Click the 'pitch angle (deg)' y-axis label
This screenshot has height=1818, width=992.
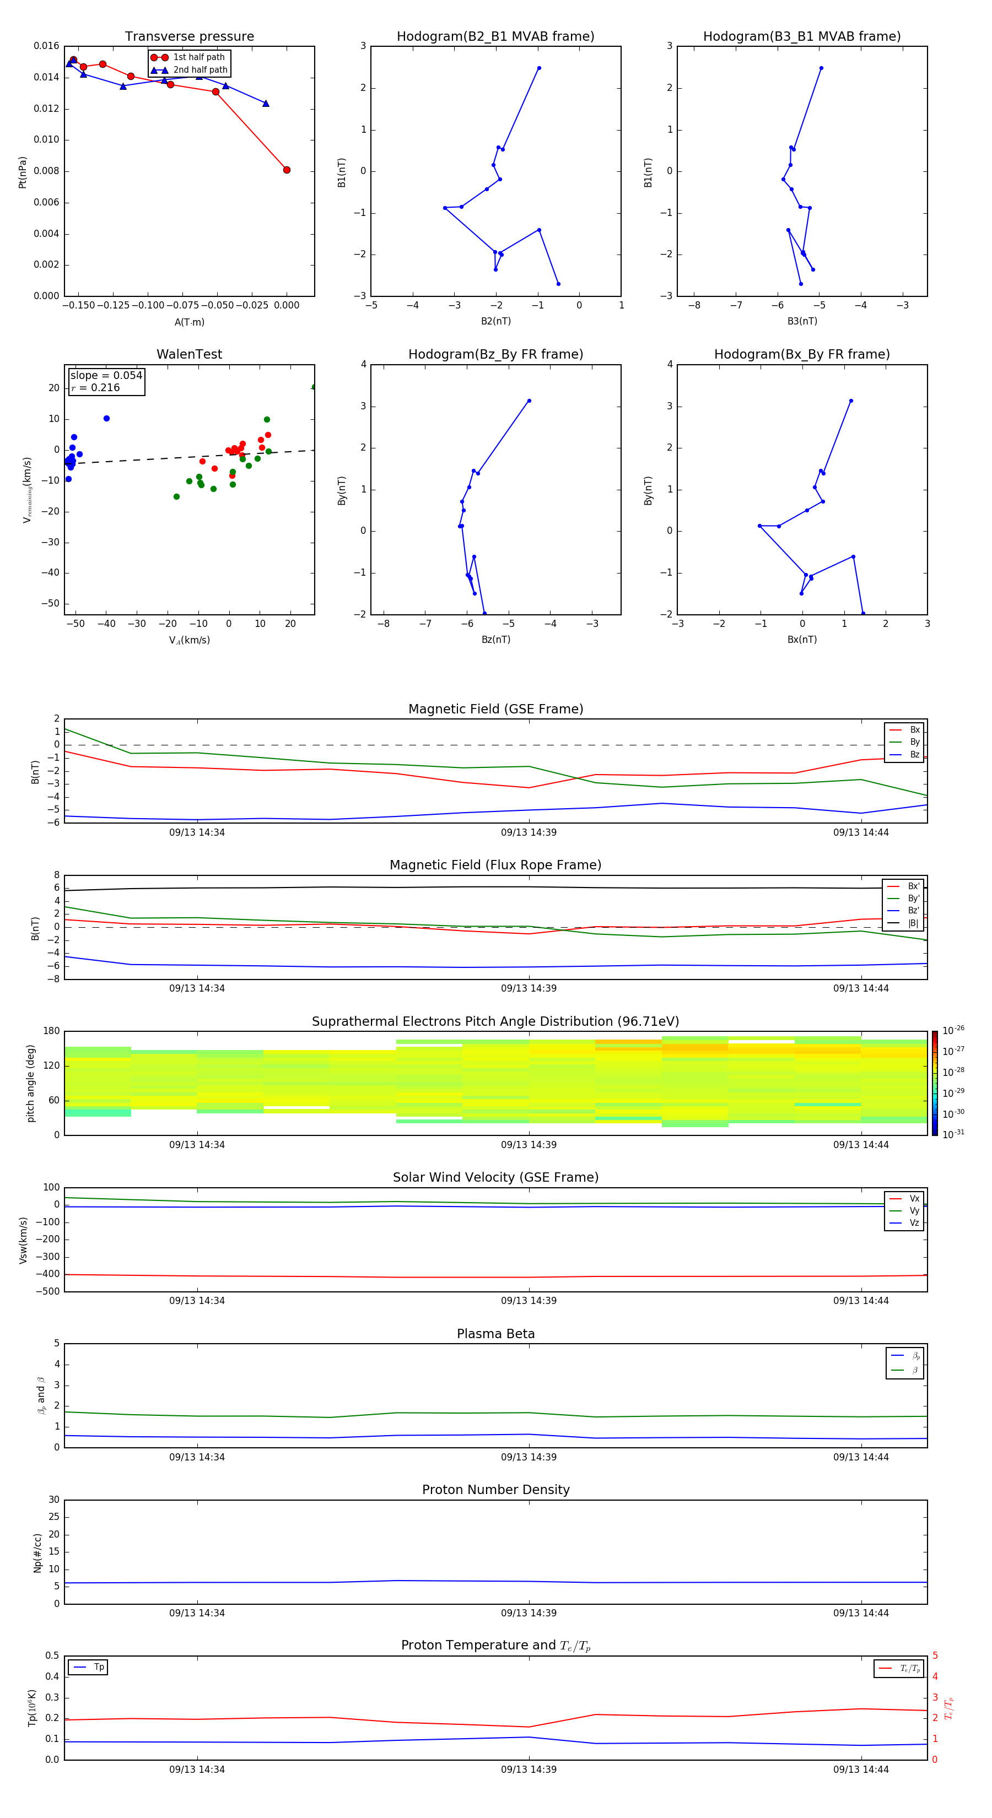pos(30,1083)
